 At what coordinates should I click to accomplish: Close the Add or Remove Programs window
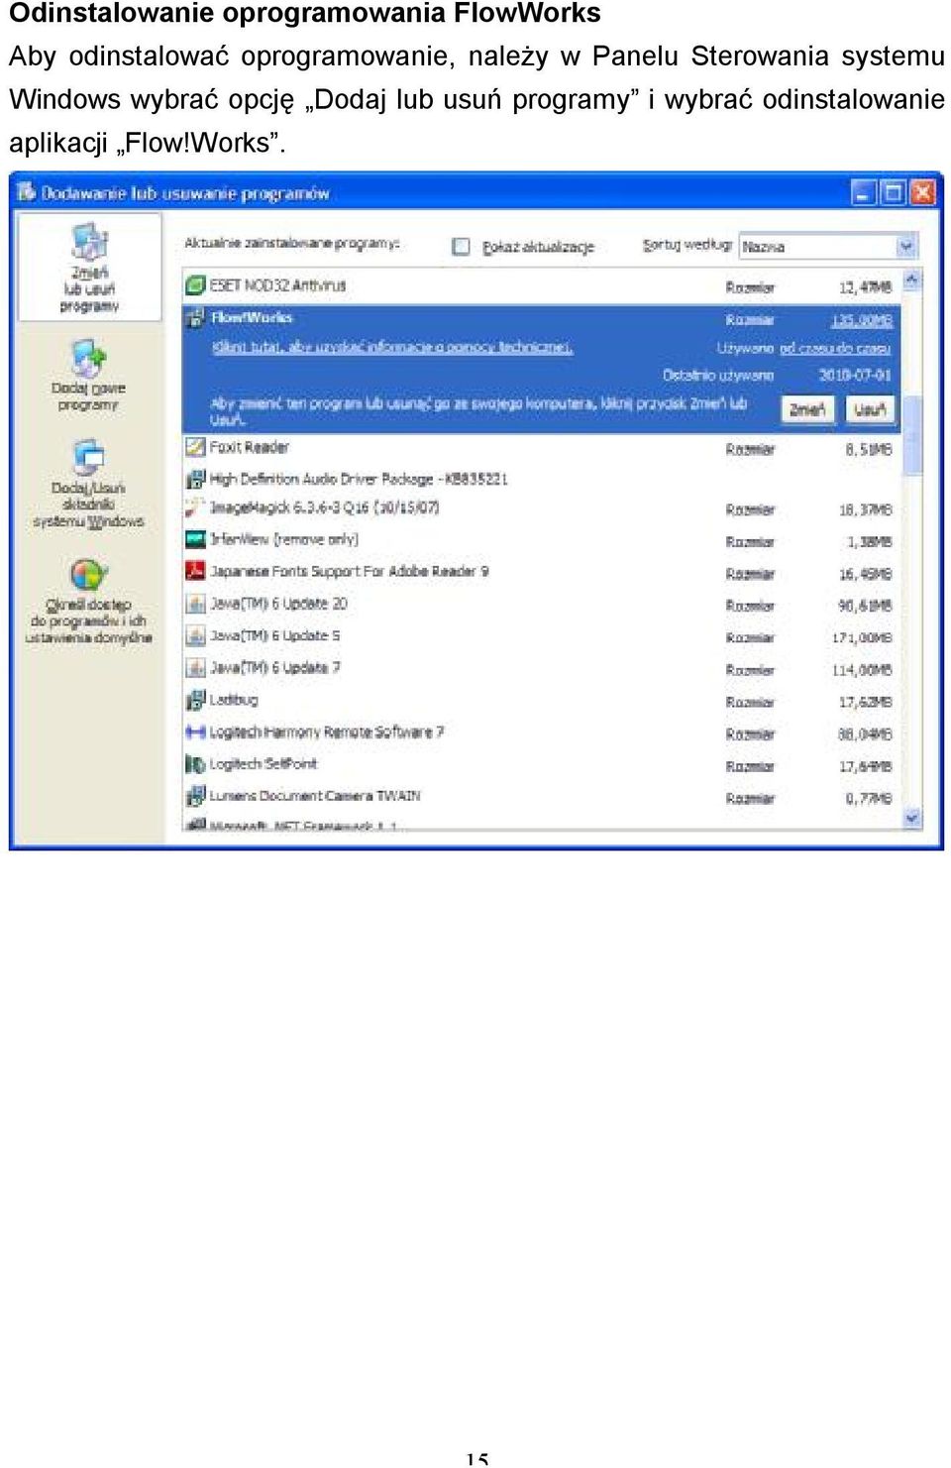[923, 191]
